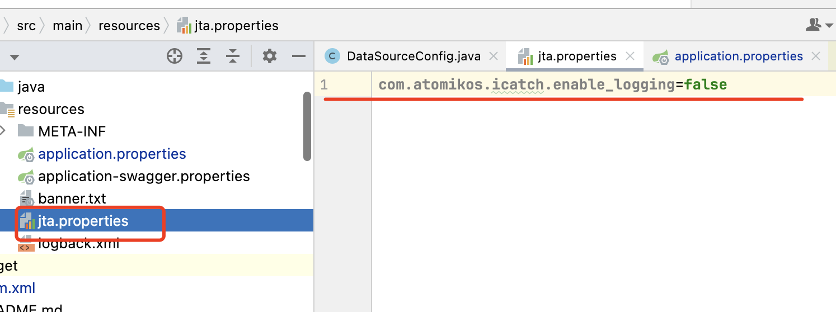Open the project view dropdown arrow
Image resolution: width=836 pixels, height=312 pixels.
[x=15, y=57]
